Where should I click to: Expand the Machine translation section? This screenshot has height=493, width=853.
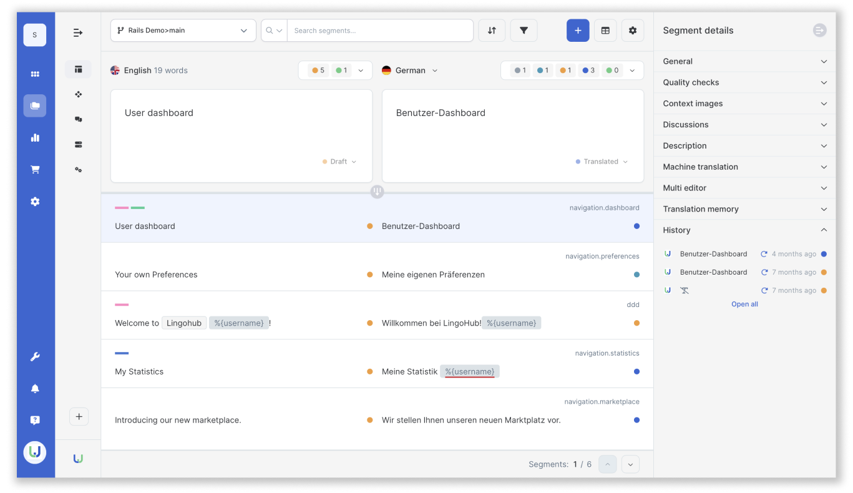pyautogui.click(x=744, y=167)
